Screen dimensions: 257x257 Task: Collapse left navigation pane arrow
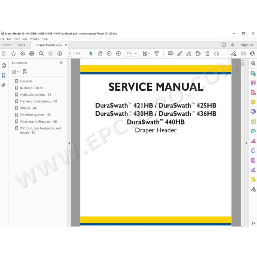click(x=69, y=143)
